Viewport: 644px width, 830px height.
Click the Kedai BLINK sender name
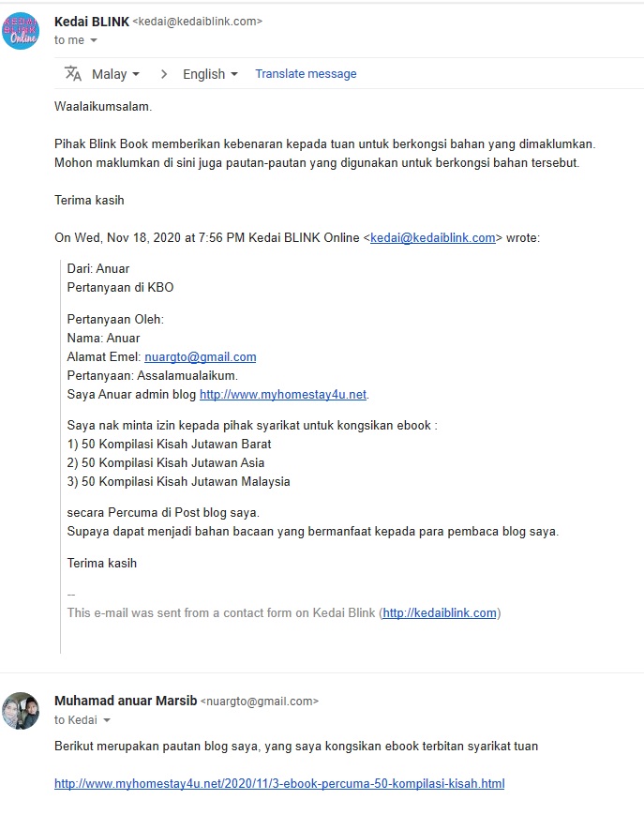tap(92, 22)
